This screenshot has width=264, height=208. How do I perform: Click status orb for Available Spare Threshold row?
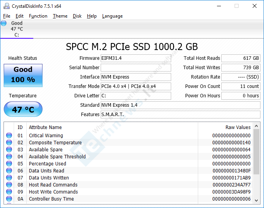9,156
